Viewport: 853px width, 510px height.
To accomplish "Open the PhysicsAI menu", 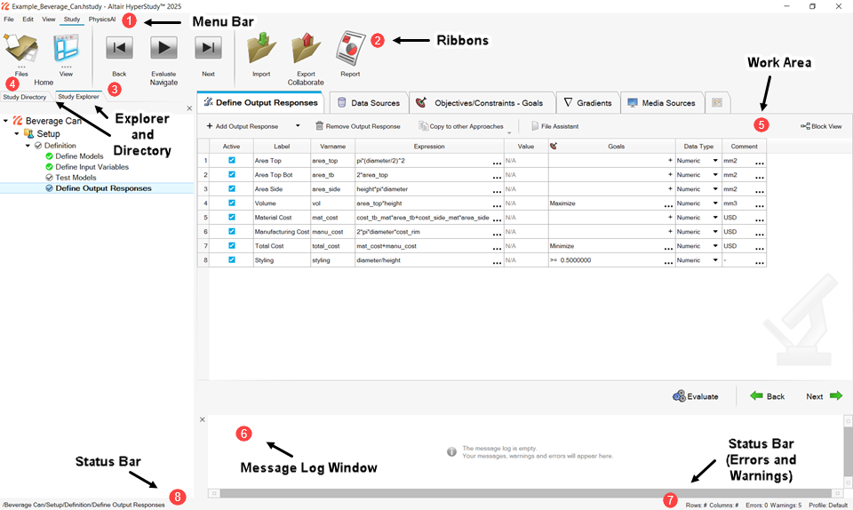I will [x=102, y=19].
